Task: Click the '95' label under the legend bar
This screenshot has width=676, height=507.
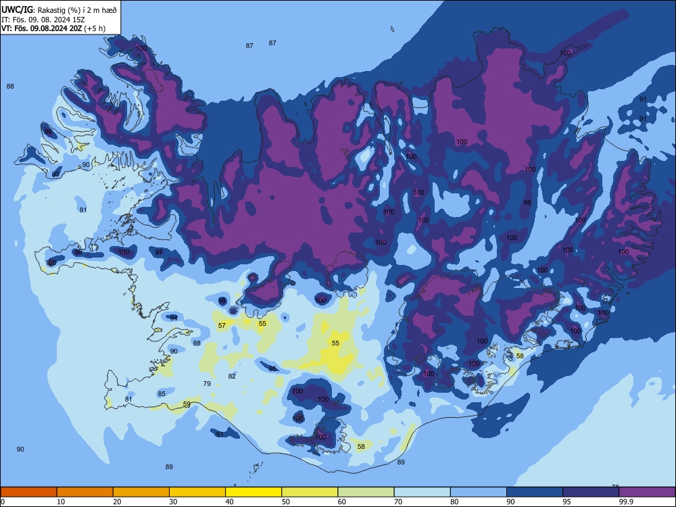Action: coord(566,502)
